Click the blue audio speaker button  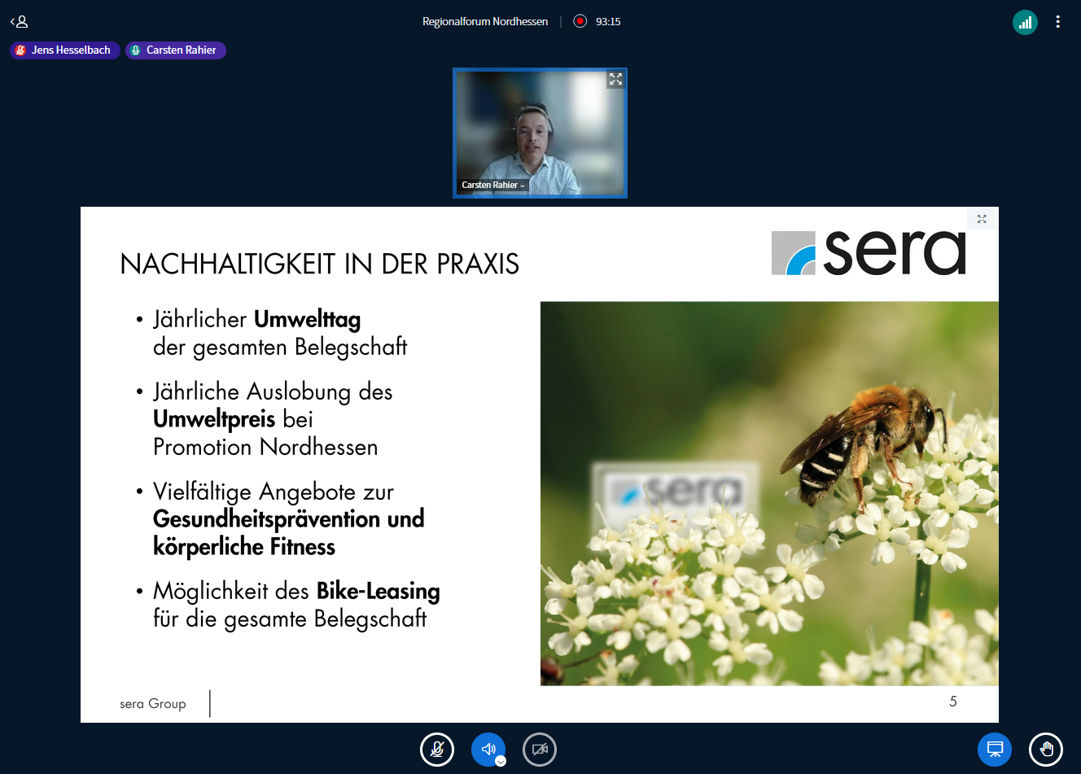pyautogui.click(x=488, y=749)
